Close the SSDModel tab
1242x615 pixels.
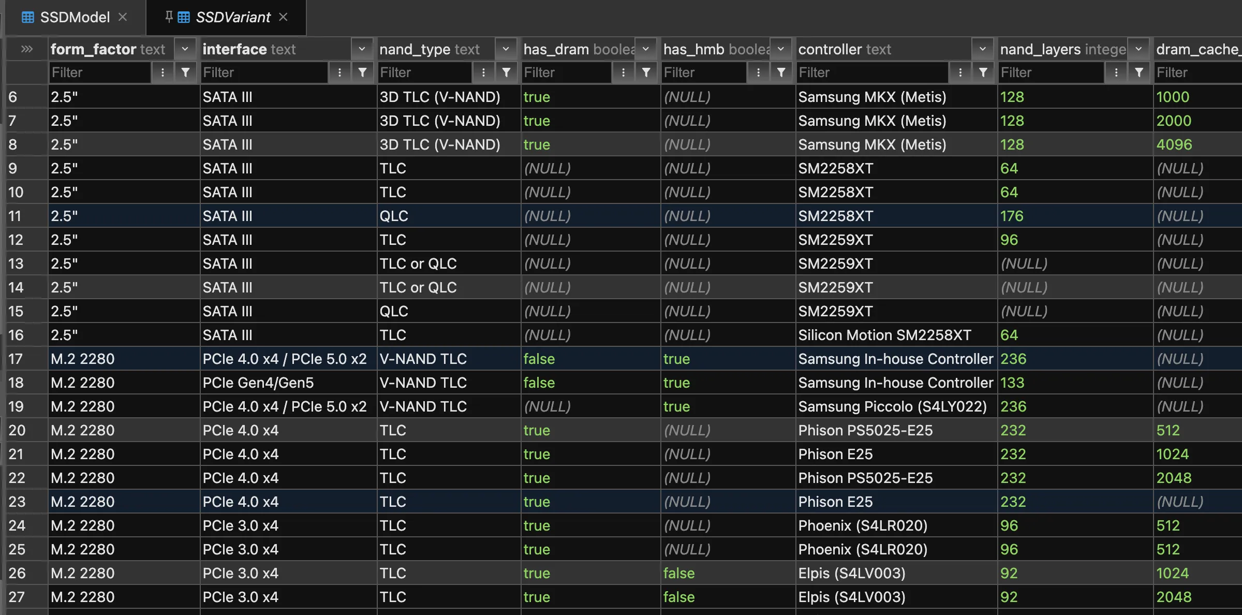pos(123,17)
